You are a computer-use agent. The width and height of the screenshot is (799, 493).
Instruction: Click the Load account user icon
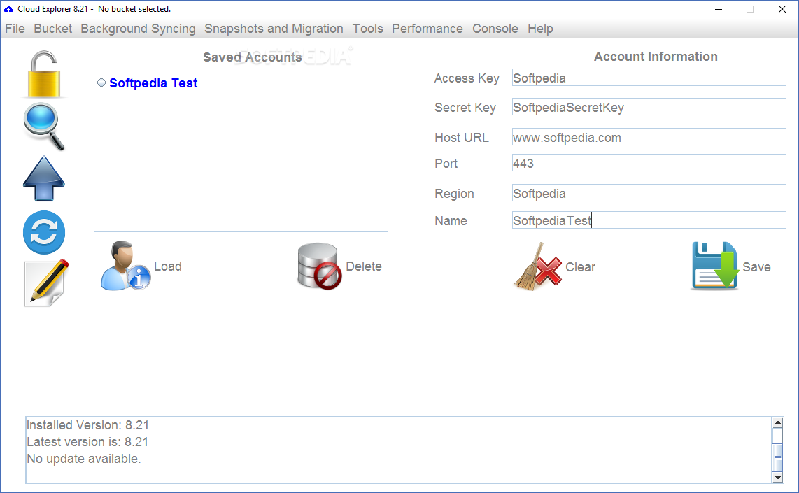coord(125,266)
